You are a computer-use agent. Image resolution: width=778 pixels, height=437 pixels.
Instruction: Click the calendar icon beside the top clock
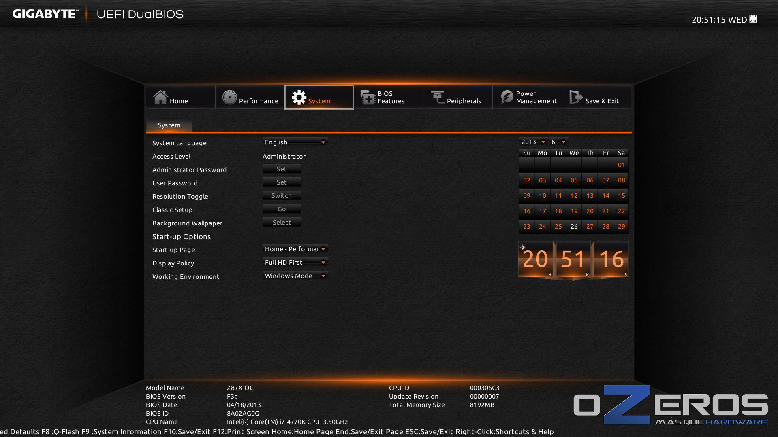coord(753,19)
